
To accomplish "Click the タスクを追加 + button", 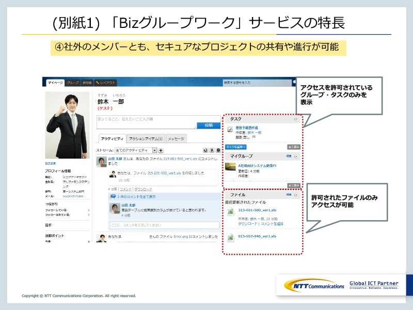I will click(x=236, y=147).
